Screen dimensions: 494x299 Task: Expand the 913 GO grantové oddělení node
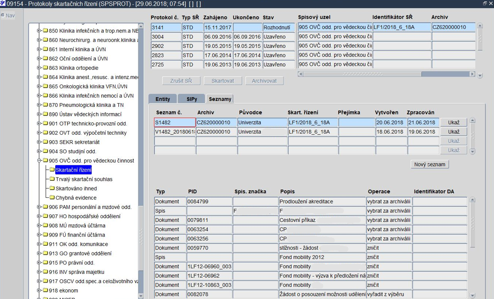tap(39, 253)
